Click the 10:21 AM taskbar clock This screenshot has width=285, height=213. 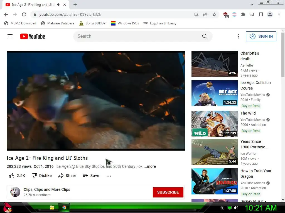[x=261, y=208]
